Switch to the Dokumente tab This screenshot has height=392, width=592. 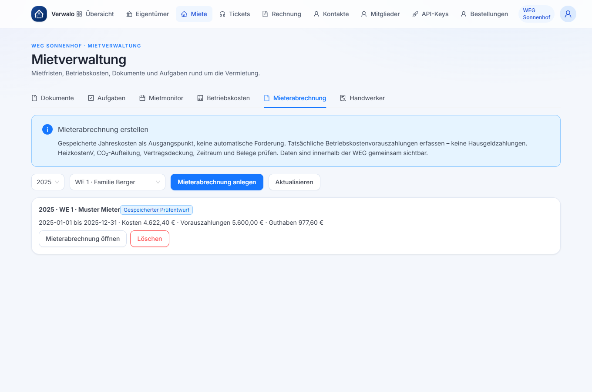coord(53,98)
